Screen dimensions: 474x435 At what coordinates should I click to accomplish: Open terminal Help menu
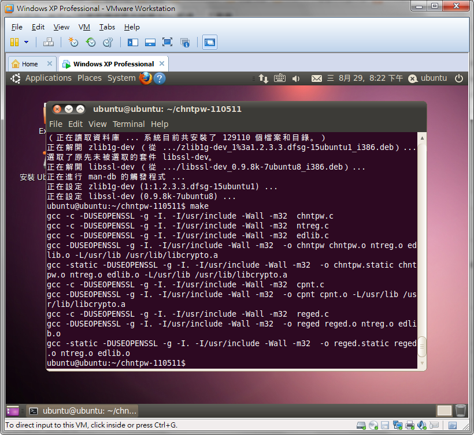[x=160, y=124]
